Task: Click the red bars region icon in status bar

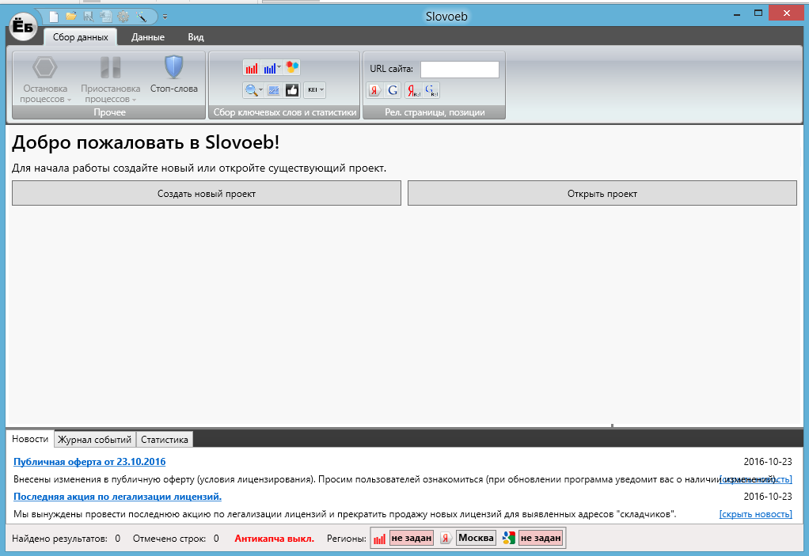Action: [380, 539]
